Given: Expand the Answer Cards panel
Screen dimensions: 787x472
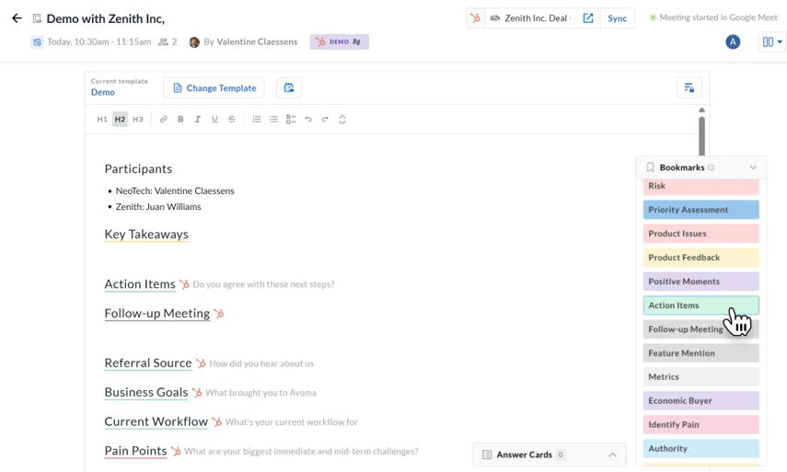Looking at the screenshot, I should tap(612, 455).
